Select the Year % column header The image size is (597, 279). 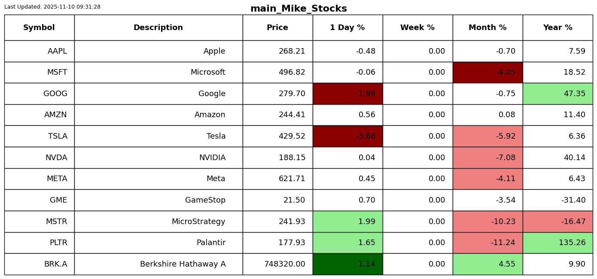point(557,27)
